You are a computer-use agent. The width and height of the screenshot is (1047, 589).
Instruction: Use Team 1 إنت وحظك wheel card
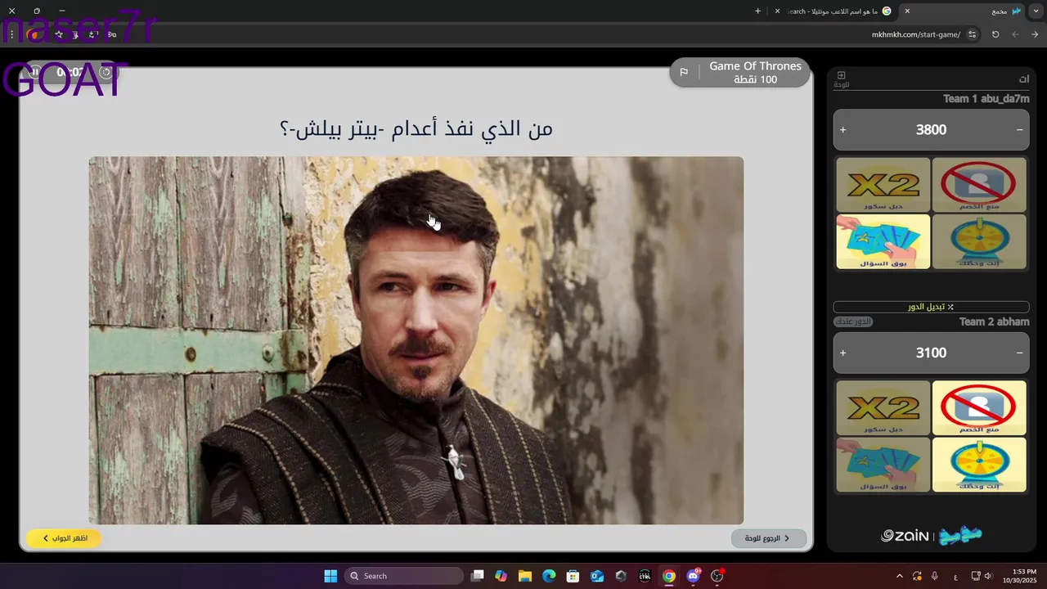[979, 241]
